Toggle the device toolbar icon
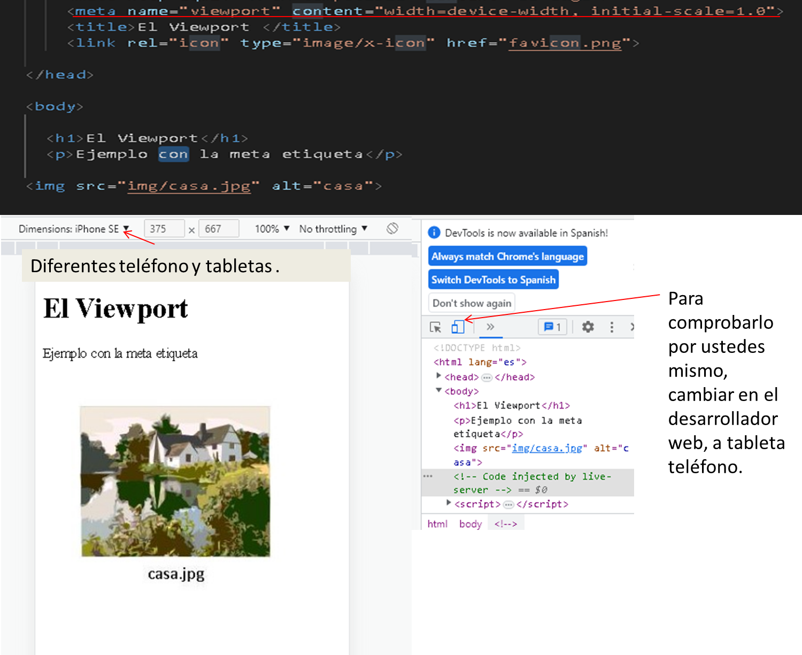 pos(458,327)
